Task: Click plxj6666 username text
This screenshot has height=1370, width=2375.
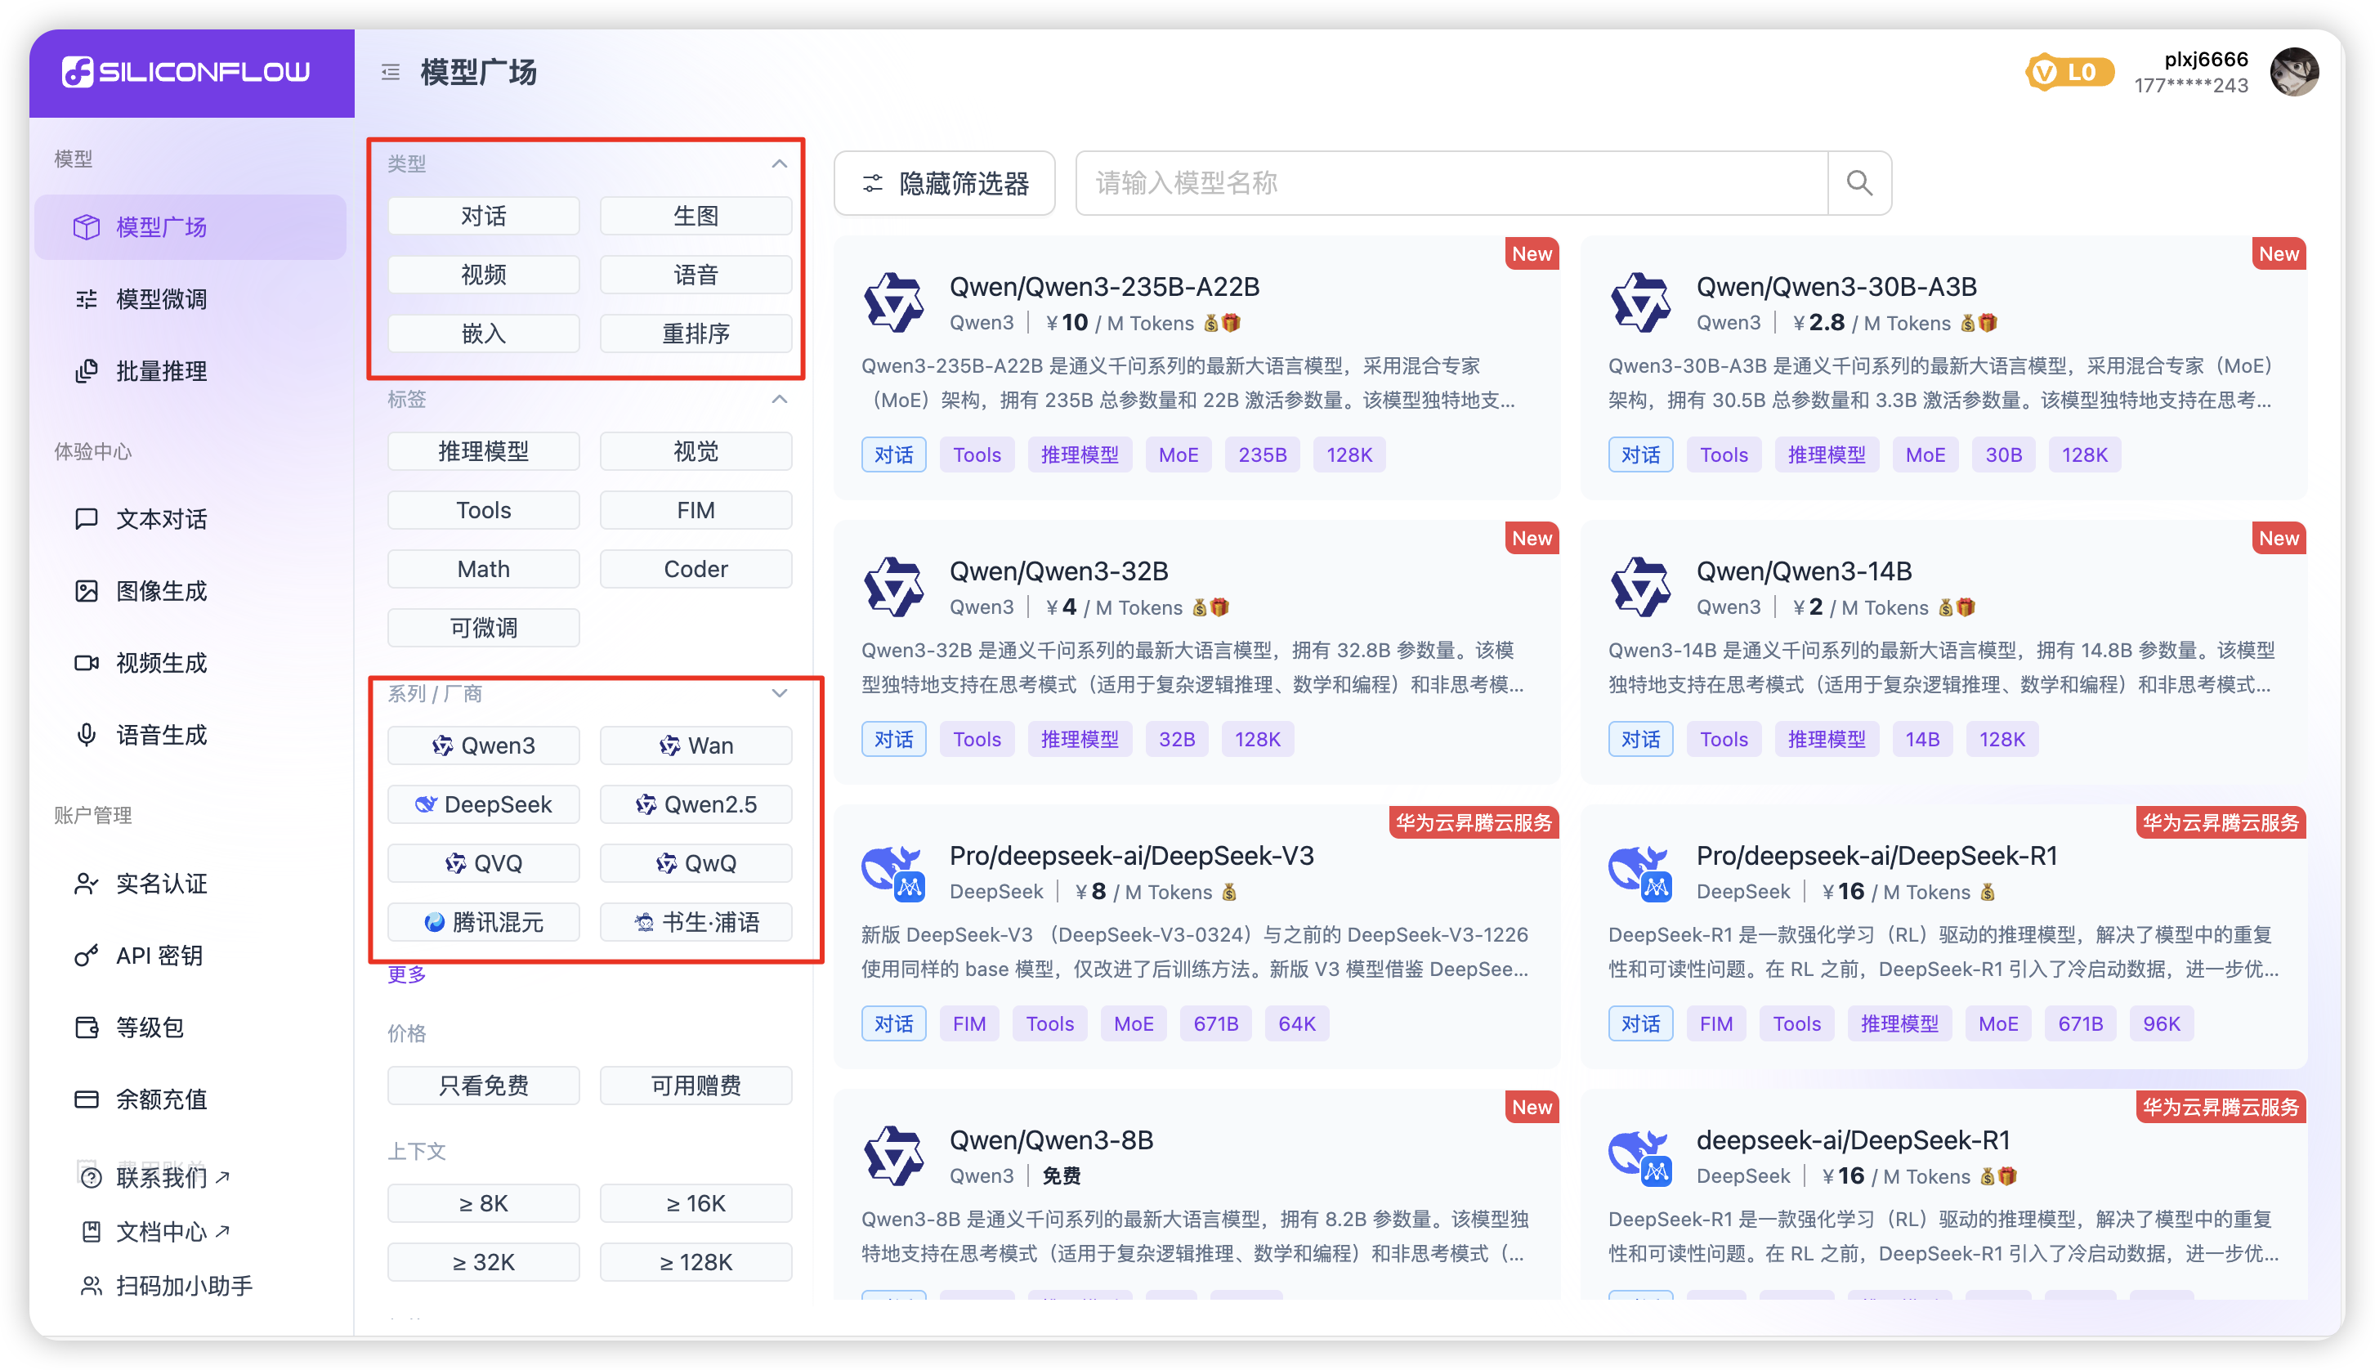Action: coord(2206,60)
